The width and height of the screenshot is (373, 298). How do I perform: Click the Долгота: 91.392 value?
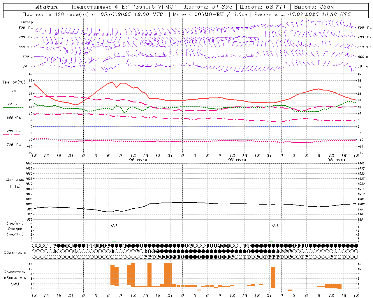[x=208, y=7]
